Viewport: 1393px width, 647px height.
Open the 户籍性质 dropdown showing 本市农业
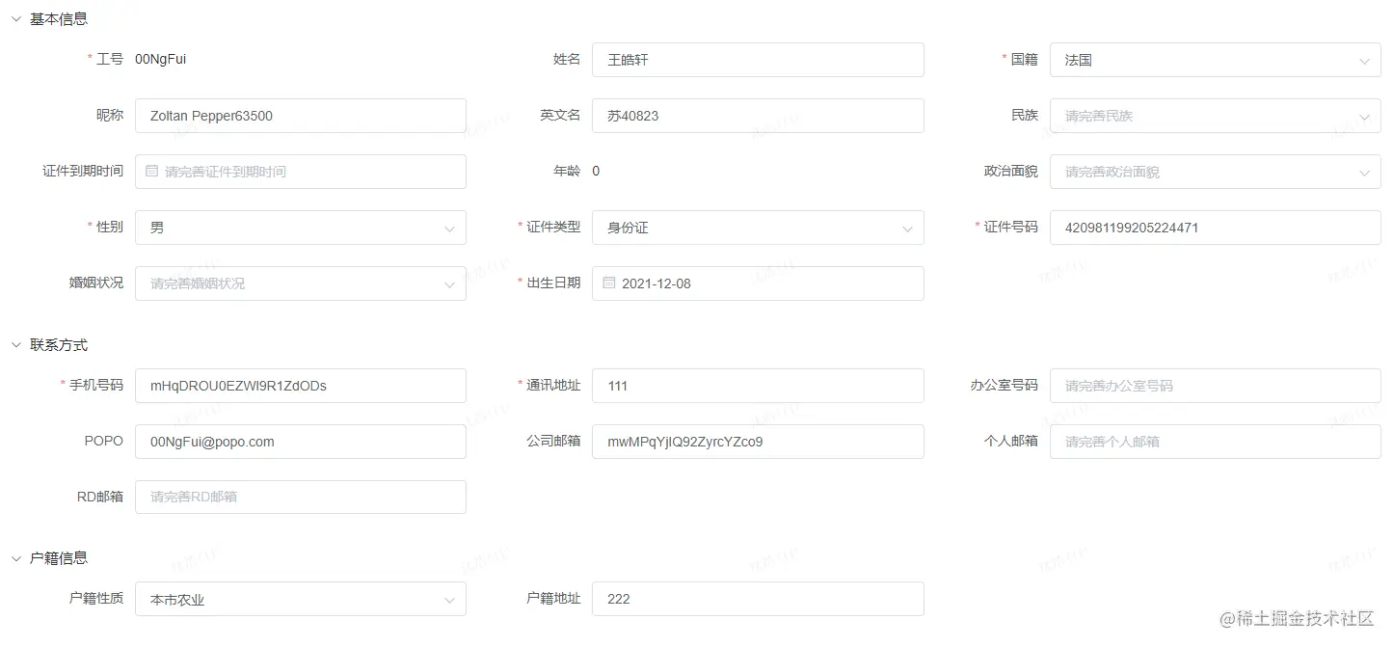301,599
